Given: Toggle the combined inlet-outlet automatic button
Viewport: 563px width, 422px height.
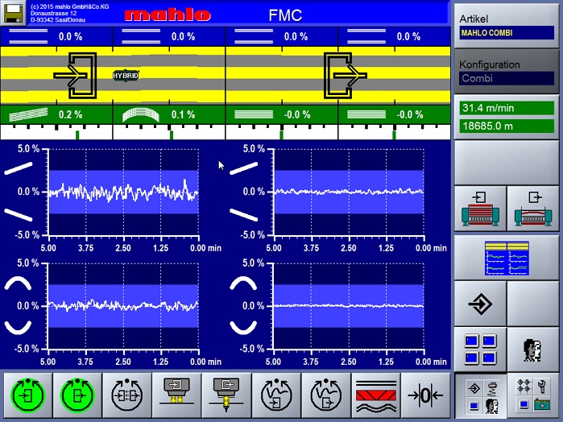Looking at the screenshot, I should pyautogui.click(x=126, y=396).
